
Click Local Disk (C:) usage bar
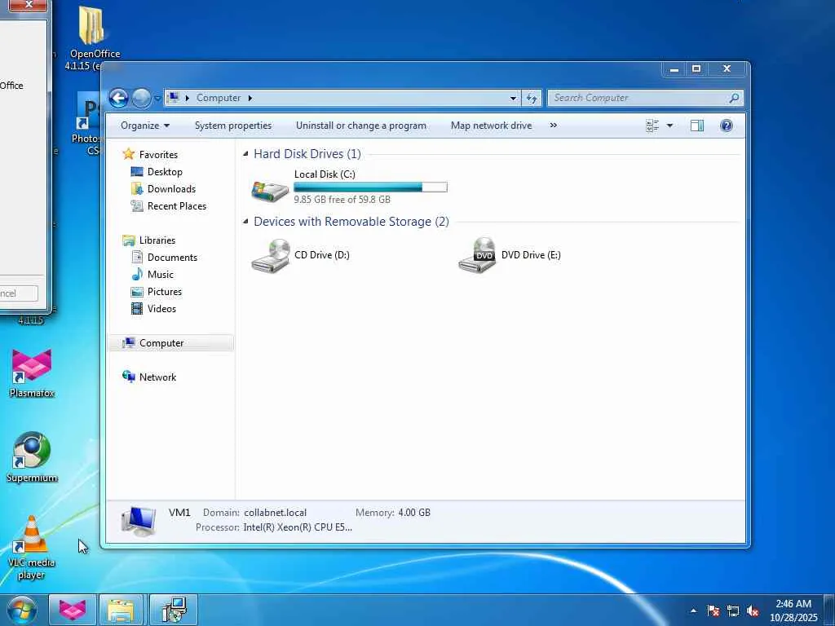371,187
